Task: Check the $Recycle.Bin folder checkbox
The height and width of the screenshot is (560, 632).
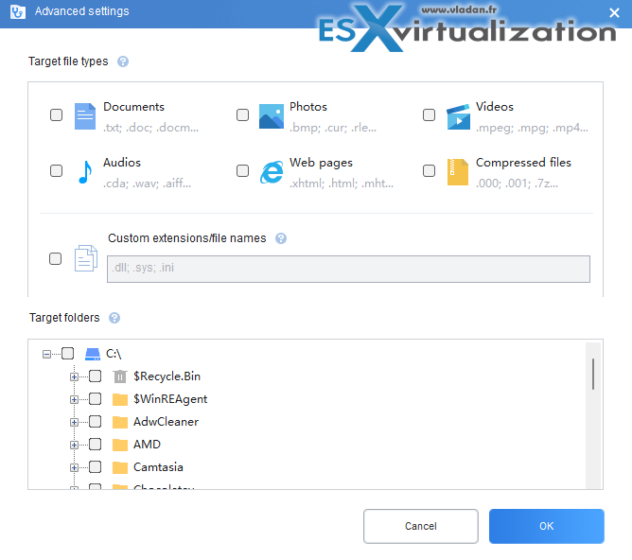Action: coord(96,376)
